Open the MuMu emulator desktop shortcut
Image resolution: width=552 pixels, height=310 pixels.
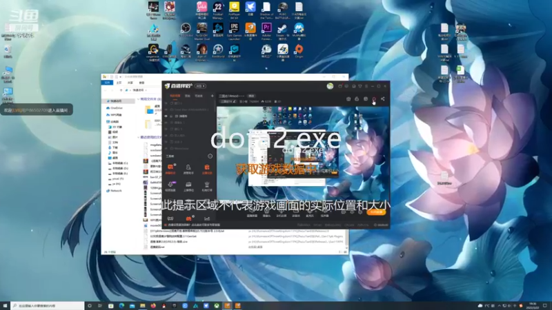[x=299, y=31]
